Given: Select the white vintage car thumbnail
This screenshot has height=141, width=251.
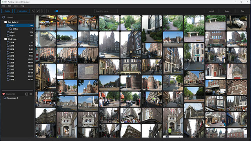Looking at the screenshot, I should tap(236, 23).
